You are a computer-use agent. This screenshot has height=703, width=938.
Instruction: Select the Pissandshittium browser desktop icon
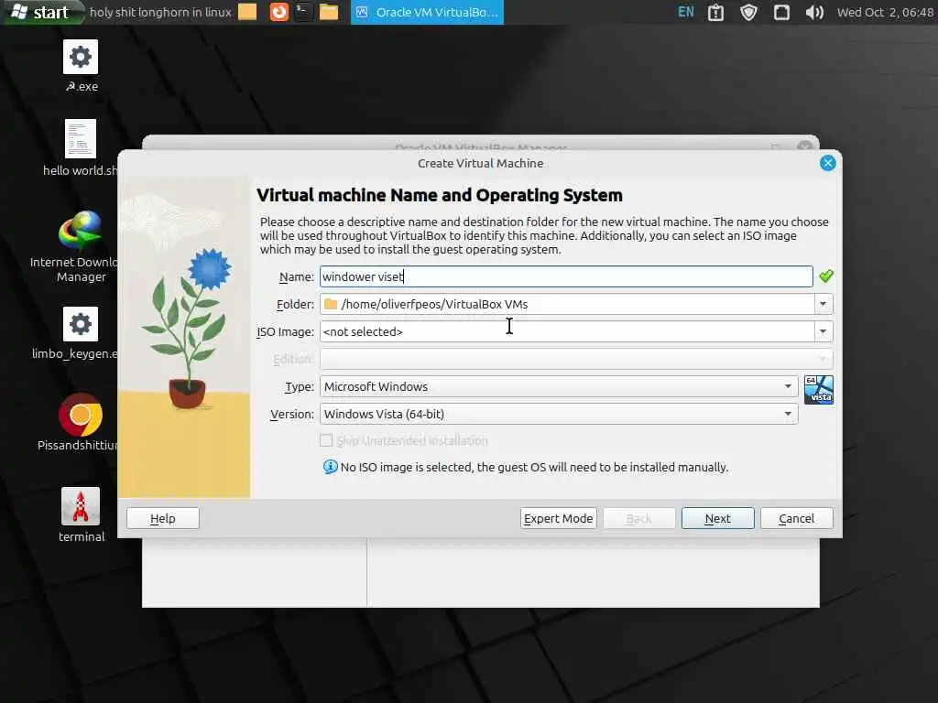(80, 422)
